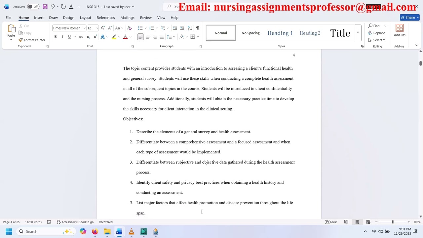Image resolution: width=423 pixels, height=238 pixels.
Task: Toggle bold formatting
Action: click(x=56, y=37)
